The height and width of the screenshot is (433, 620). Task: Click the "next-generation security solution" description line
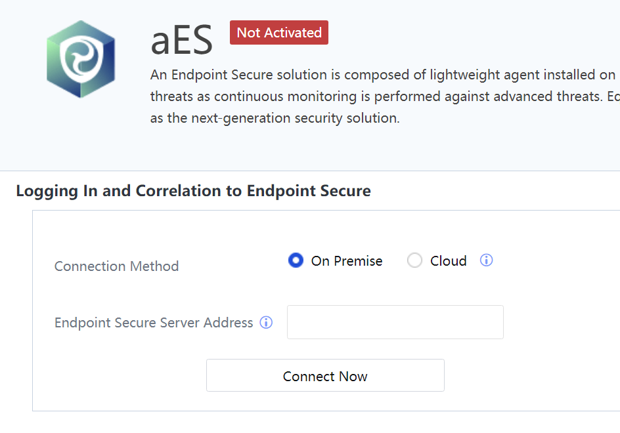point(275,119)
